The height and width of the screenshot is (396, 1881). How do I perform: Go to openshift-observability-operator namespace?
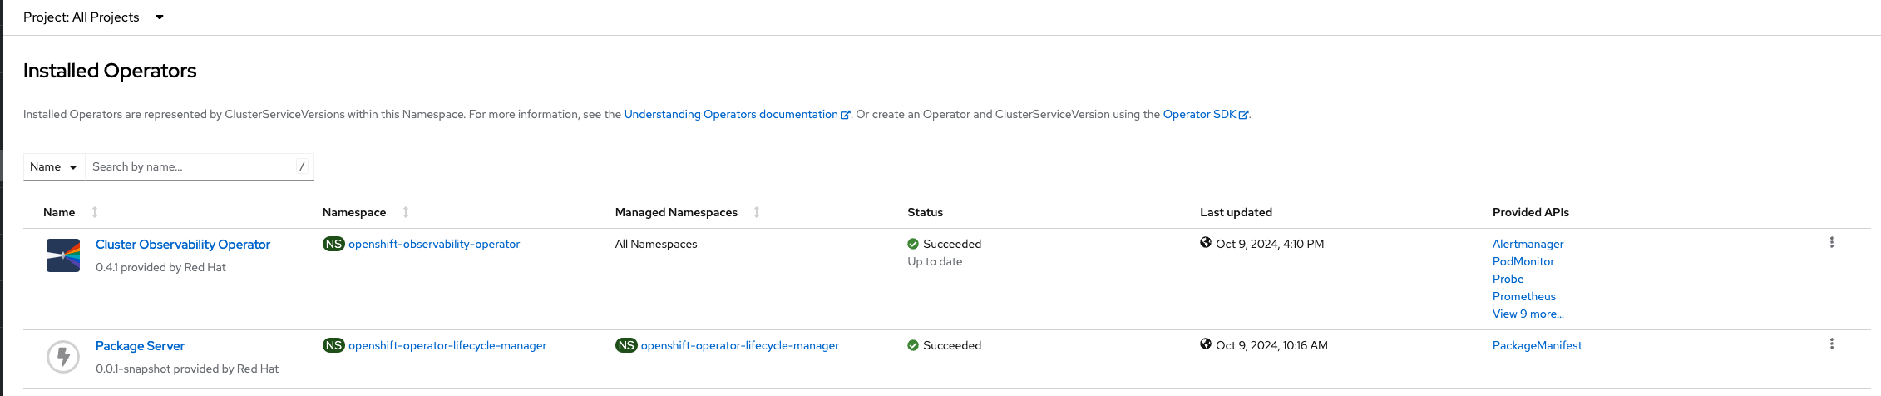click(434, 244)
